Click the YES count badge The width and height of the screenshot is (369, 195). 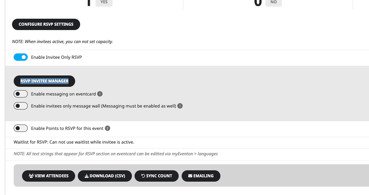pos(104,2)
